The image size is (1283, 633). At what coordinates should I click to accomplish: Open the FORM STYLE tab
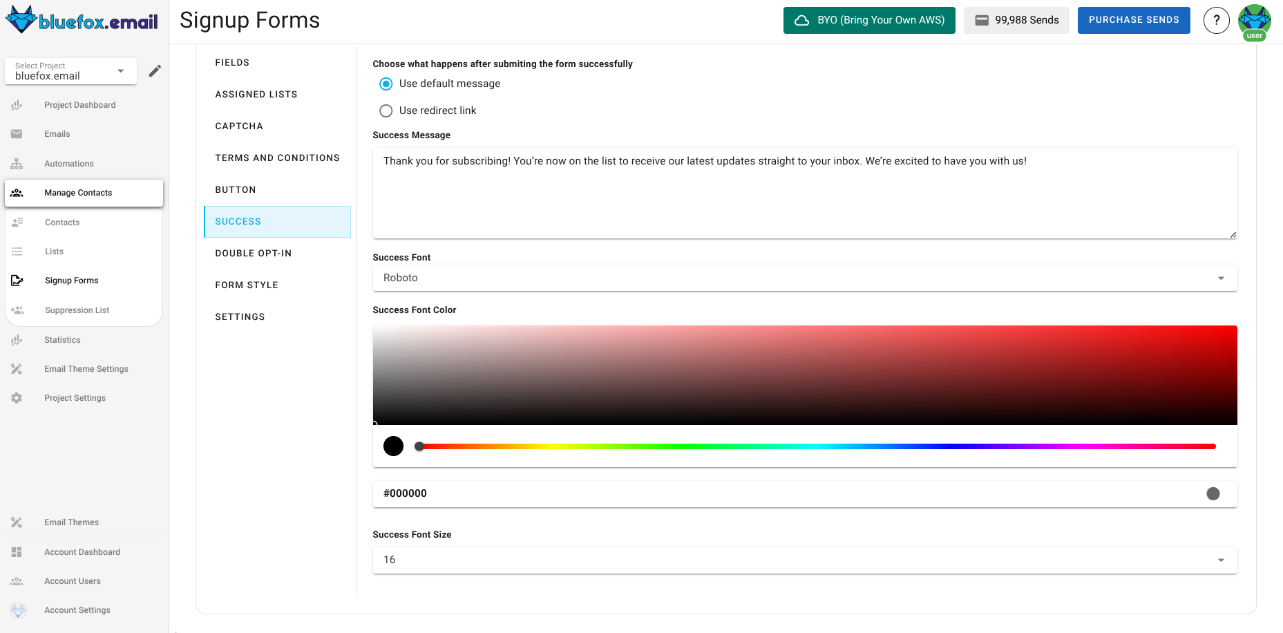point(247,285)
